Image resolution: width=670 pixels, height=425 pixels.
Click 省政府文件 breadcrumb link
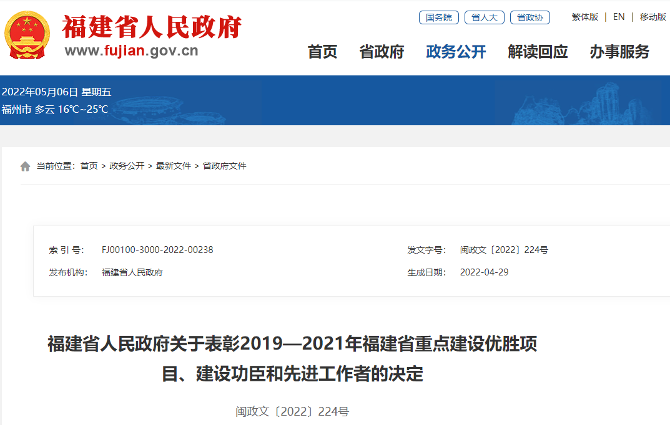click(x=224, y=166)
